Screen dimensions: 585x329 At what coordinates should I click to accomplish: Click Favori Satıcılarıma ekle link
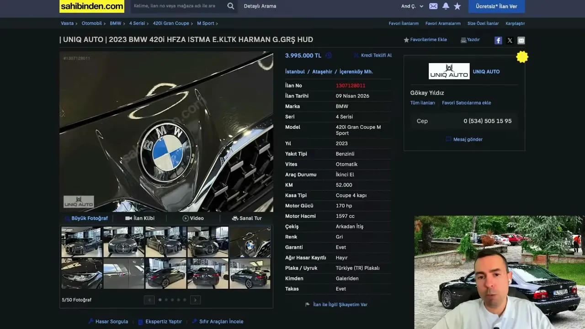pyautogui.click(x=466, y=103)
